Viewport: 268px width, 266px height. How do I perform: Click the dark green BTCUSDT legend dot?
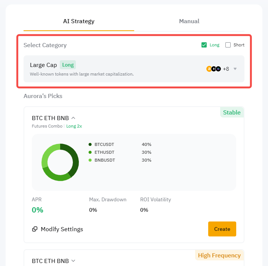pos(90,144)
